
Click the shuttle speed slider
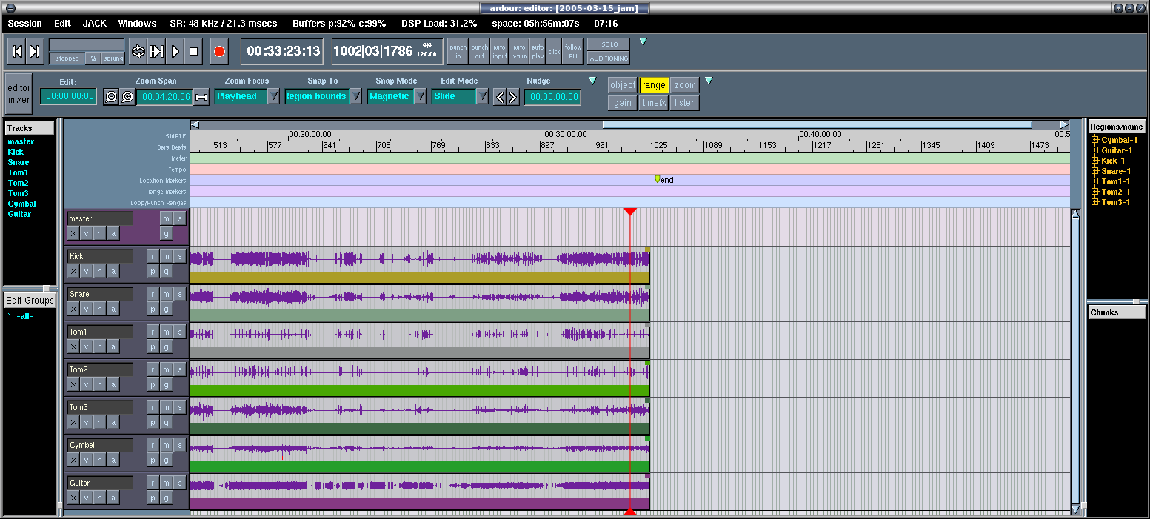point(87,45)
